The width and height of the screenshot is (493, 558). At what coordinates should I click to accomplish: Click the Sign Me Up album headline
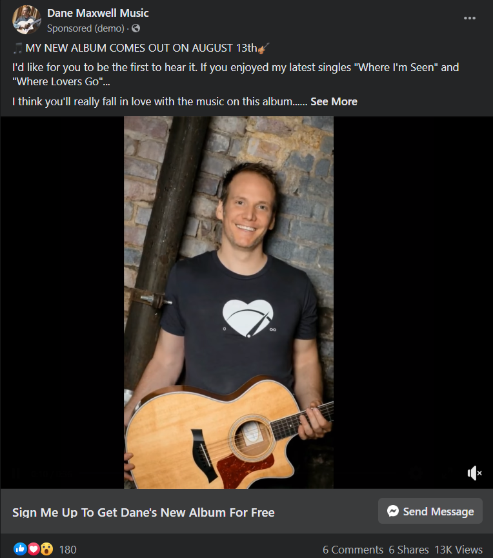point(143,512)
